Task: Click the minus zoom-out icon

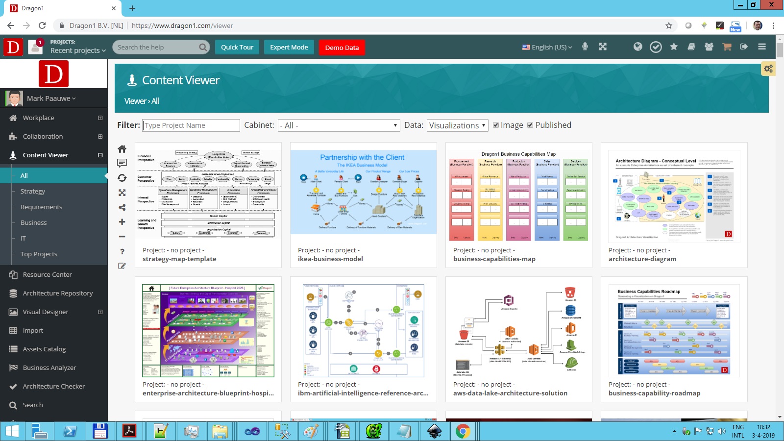Action: (x=122, y=237)
